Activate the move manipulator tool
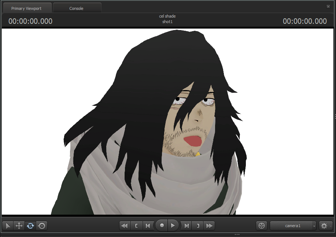Image resolution: width=336 pixels, height=237 pixels. pos(19,226)
